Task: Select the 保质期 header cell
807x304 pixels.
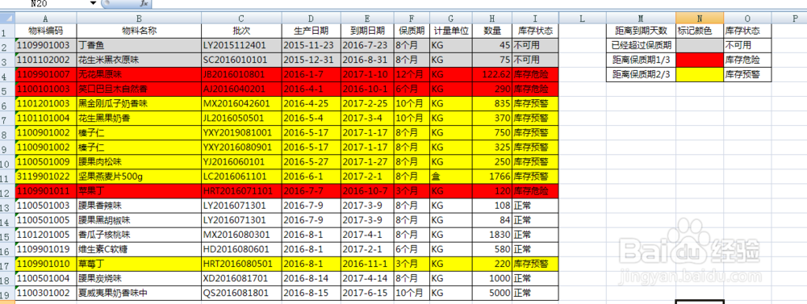Action: point(412,31)
